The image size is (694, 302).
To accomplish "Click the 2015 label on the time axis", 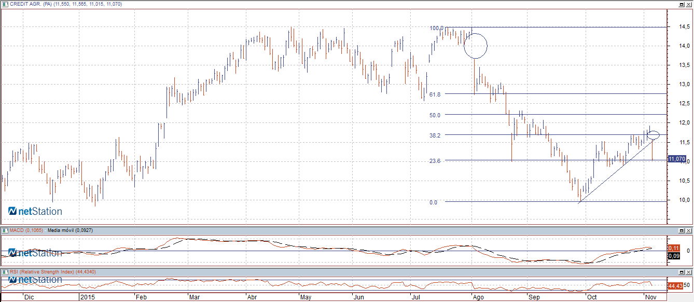I will [88, 297].
